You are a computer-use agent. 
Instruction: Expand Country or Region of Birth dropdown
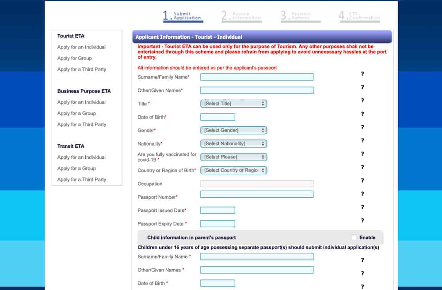pyautogui.click(x=233, y=170)
